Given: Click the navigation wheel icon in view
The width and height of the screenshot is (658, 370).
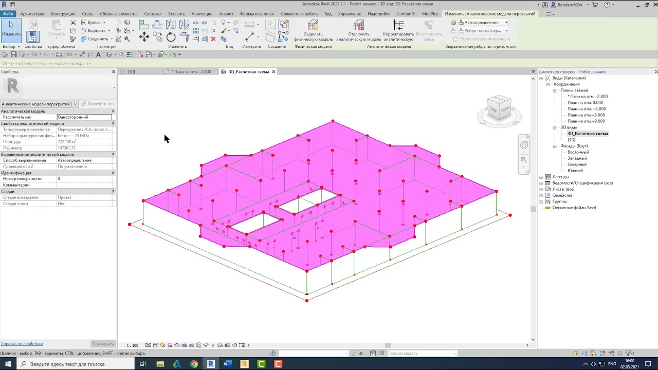Looking at the screenshot, I should [524, 145].
